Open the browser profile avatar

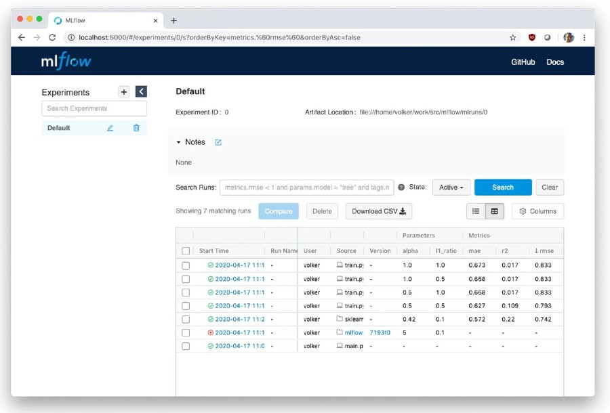(x=569, y=37)
